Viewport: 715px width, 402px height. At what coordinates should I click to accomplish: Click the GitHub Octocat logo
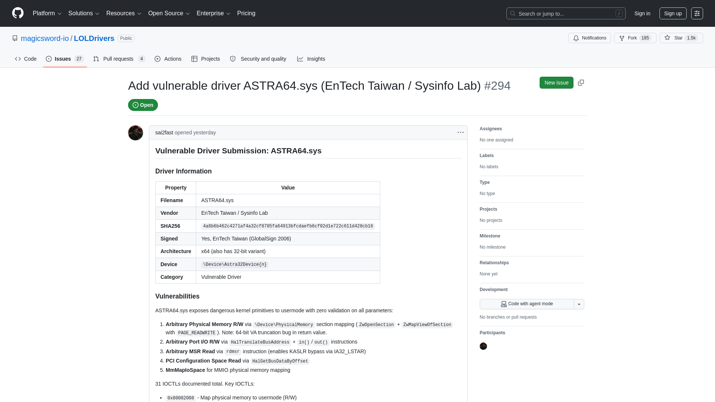17,13
